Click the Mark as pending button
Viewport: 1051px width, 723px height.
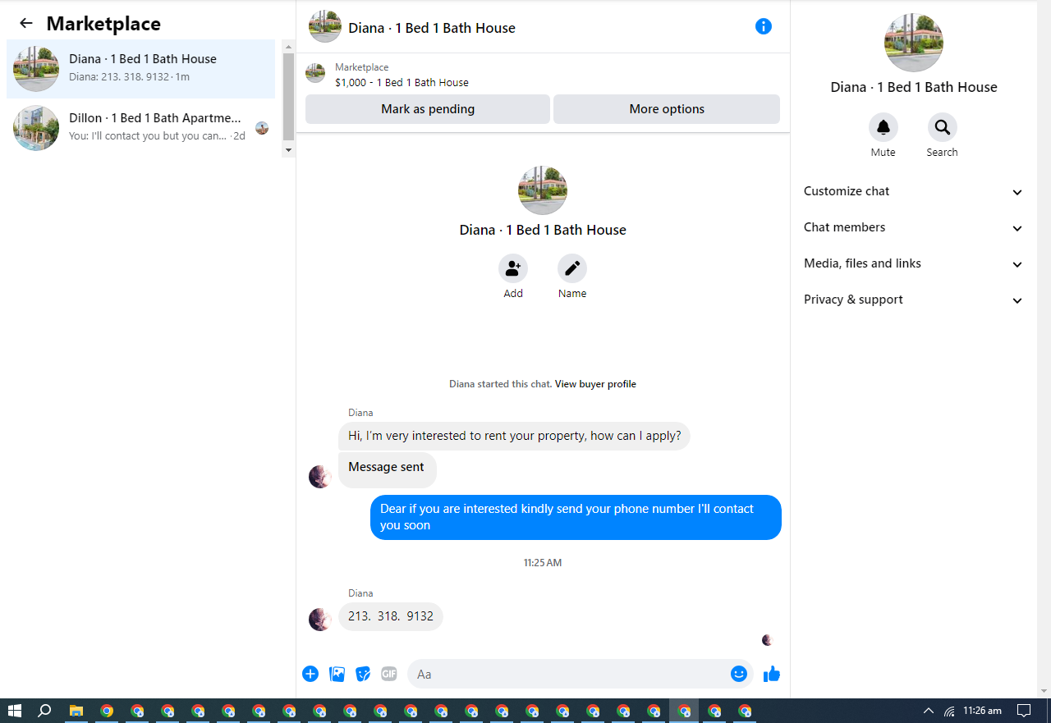pos(428,109)
